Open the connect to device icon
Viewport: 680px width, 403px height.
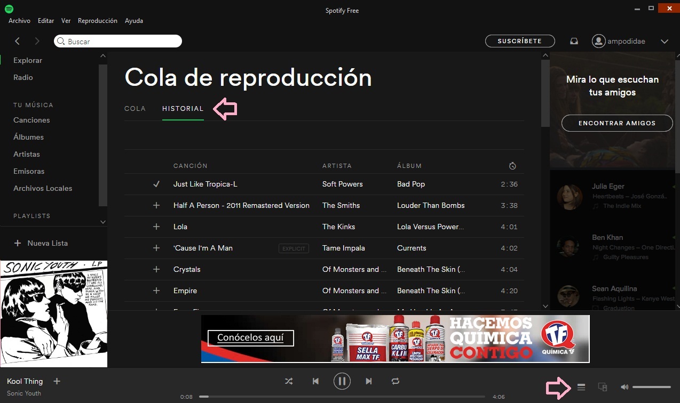tap(603, 387)
